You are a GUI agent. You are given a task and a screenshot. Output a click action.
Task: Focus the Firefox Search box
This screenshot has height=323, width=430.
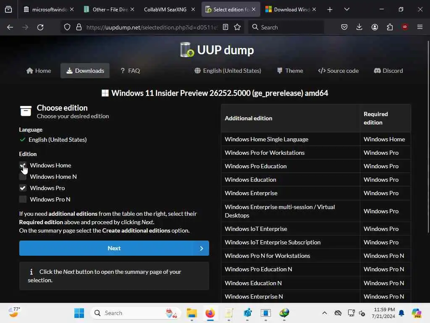pos(286,27)
